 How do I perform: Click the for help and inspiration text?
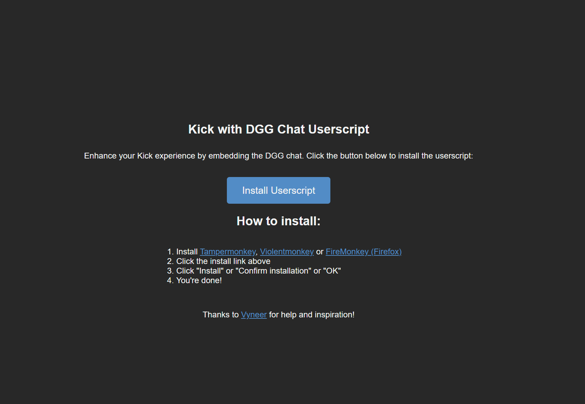(x=312, y=315)
